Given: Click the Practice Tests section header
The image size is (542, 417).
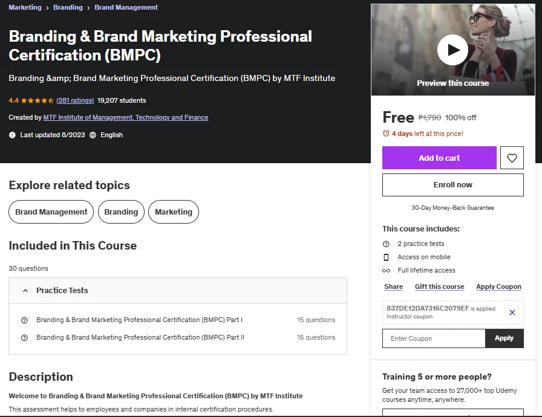Looking at the screenshot, I should pyautogui.click(x=178, y=291).
